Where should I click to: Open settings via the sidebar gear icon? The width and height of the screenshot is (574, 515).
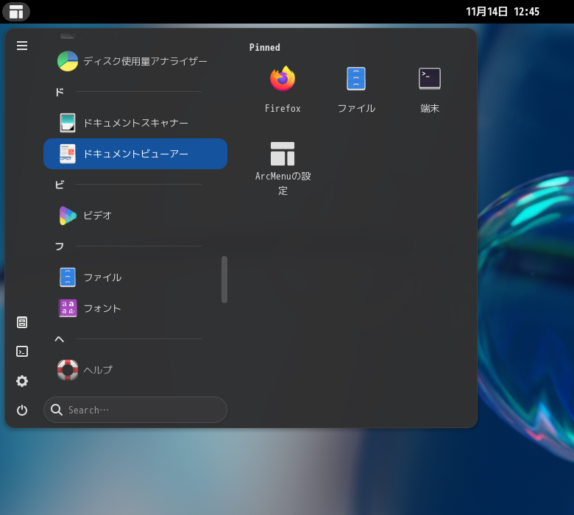pos(22,381)
